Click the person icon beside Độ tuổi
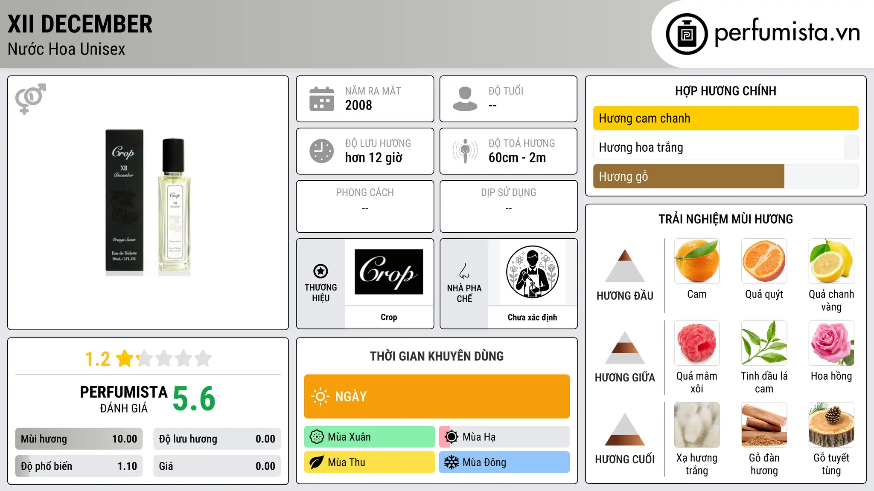This screenshot has width=874, height=491. (465, 99)
